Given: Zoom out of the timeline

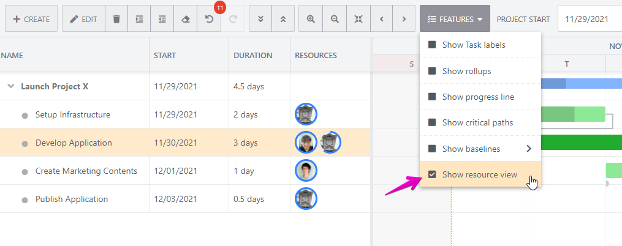Looking at the screenshot, I should [335, 19].
